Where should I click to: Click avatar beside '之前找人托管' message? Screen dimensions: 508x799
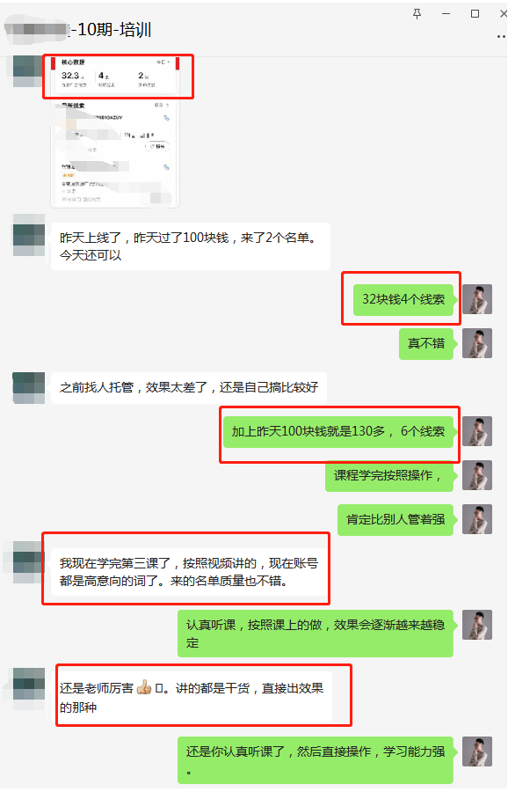click(x=28, y=388)
